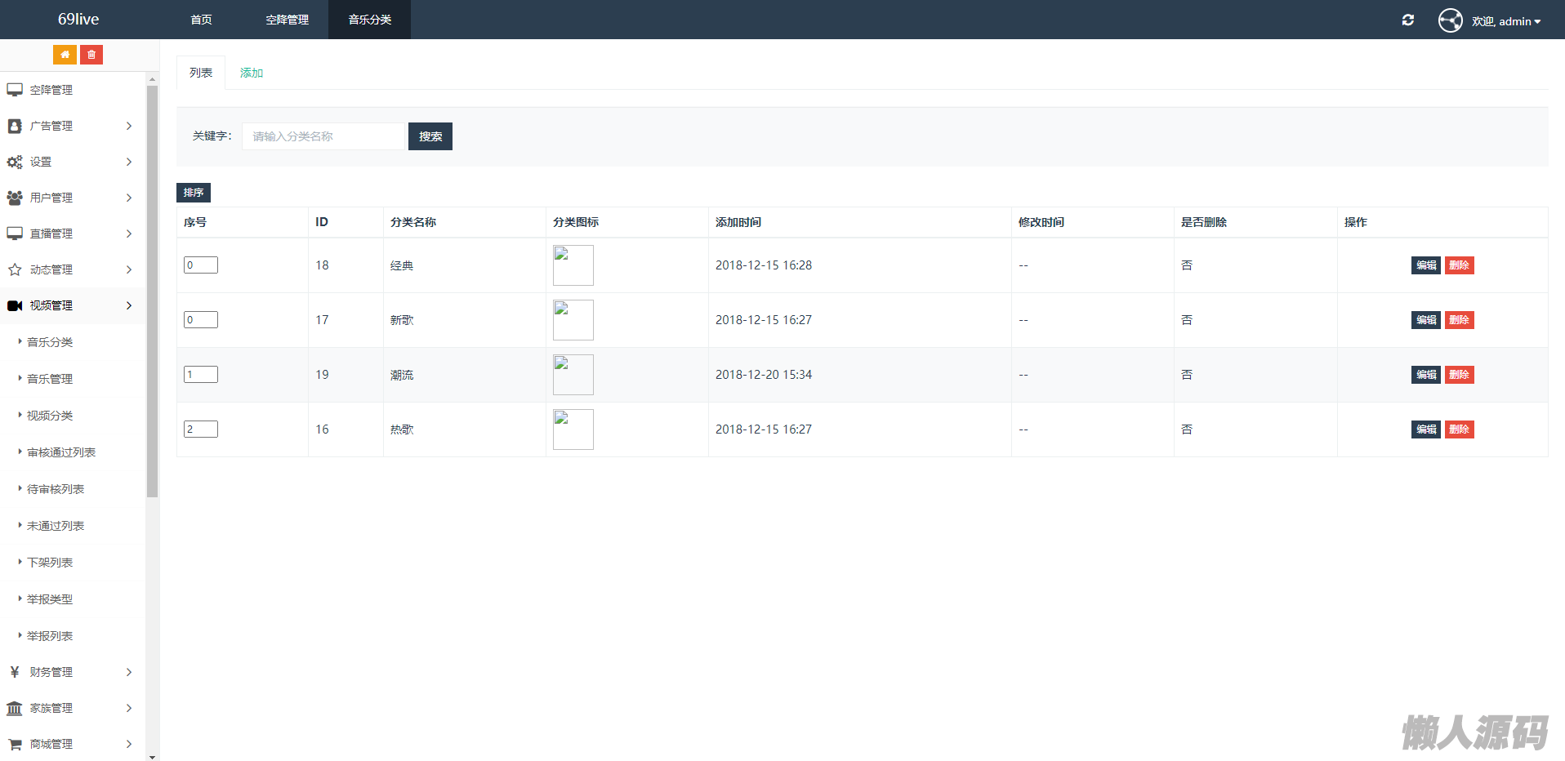This screenshot has height=761, width=1565.
Task: Click the admin avatar icon
Action: click(x=1450, y=20)
